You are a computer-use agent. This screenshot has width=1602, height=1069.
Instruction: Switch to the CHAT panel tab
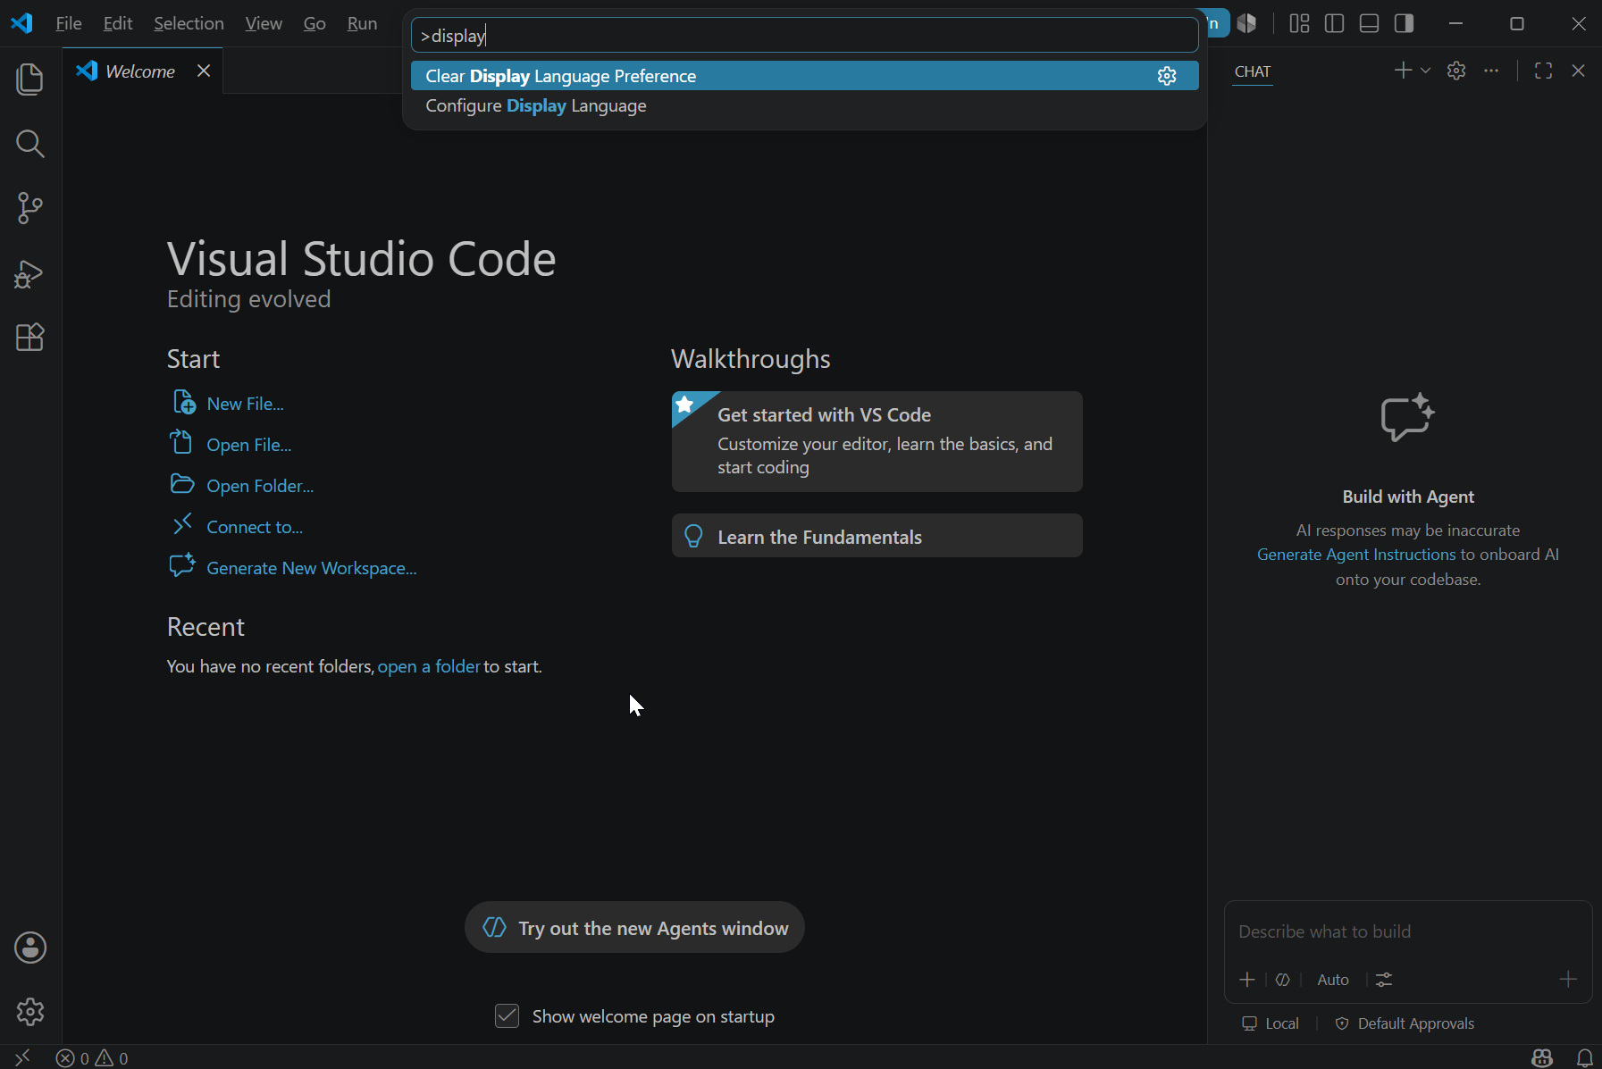(1252, 71)
